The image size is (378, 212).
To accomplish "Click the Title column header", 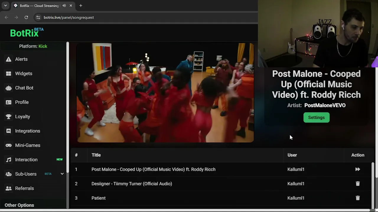I will coord(96,155).
